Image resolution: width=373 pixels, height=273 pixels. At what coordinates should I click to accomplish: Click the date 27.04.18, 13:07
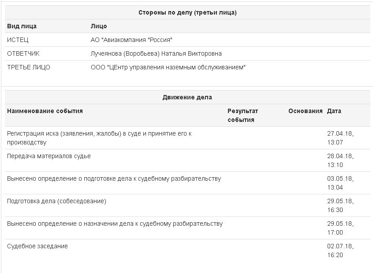tap(340, 138)
